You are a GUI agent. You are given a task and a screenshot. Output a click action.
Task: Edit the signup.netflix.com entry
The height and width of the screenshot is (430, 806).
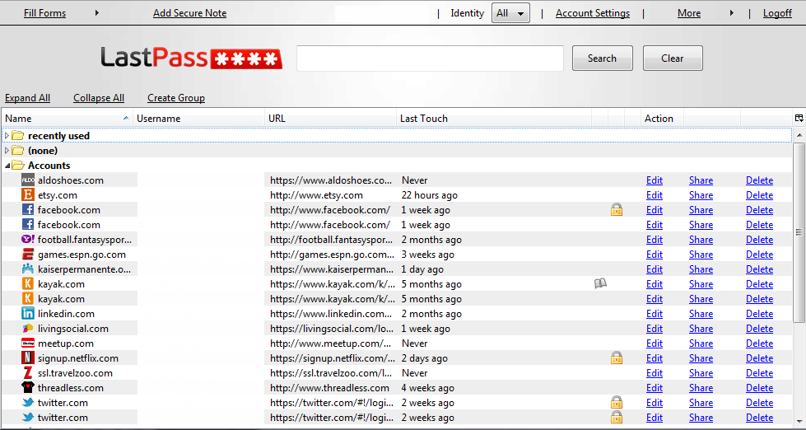tap(655, 358)
